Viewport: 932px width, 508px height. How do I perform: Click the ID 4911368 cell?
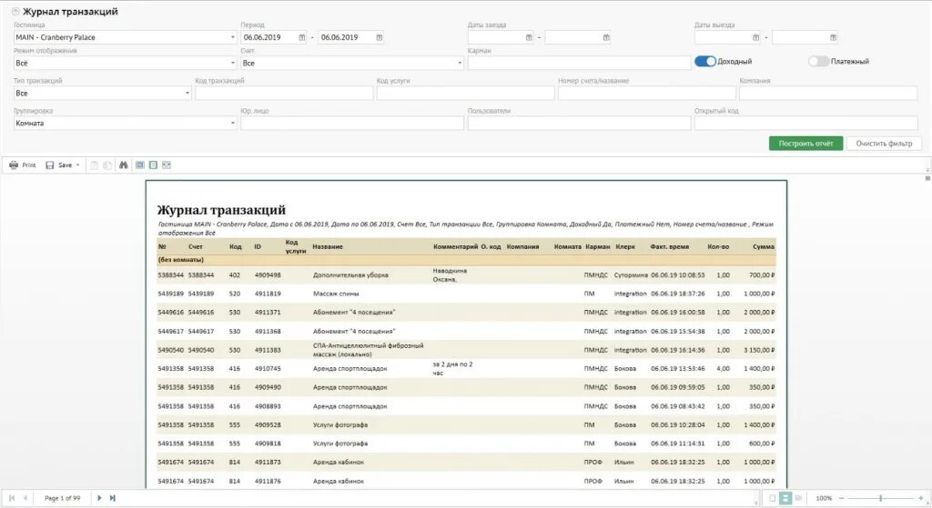[268, 331]
